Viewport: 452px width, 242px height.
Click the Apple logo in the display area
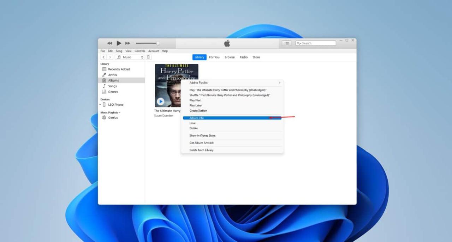227,43
